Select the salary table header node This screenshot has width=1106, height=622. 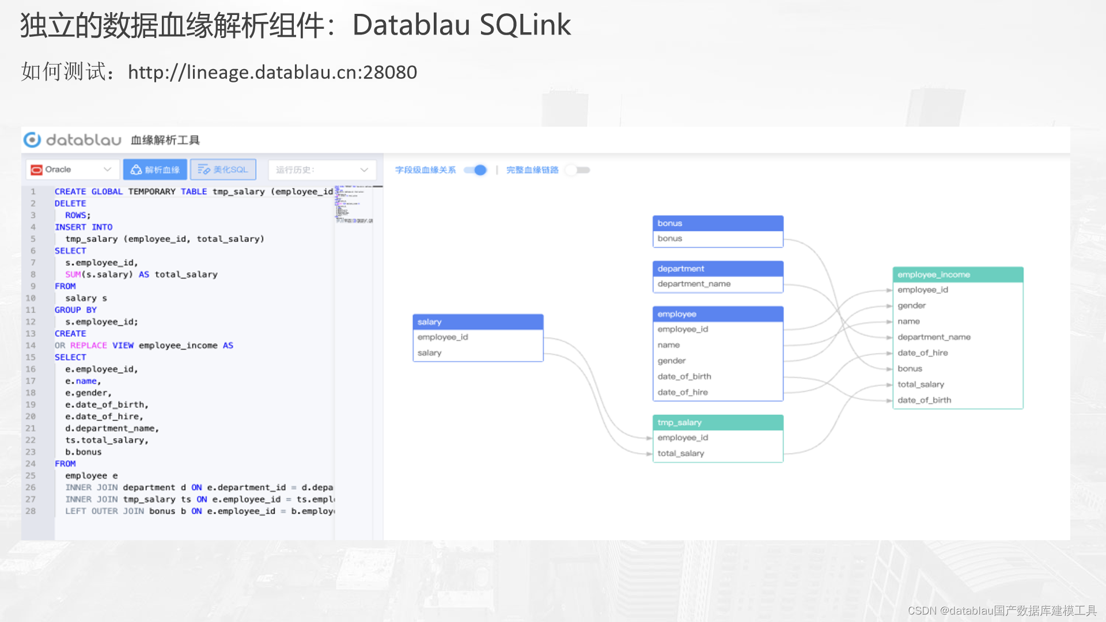[x=478, y=322]
